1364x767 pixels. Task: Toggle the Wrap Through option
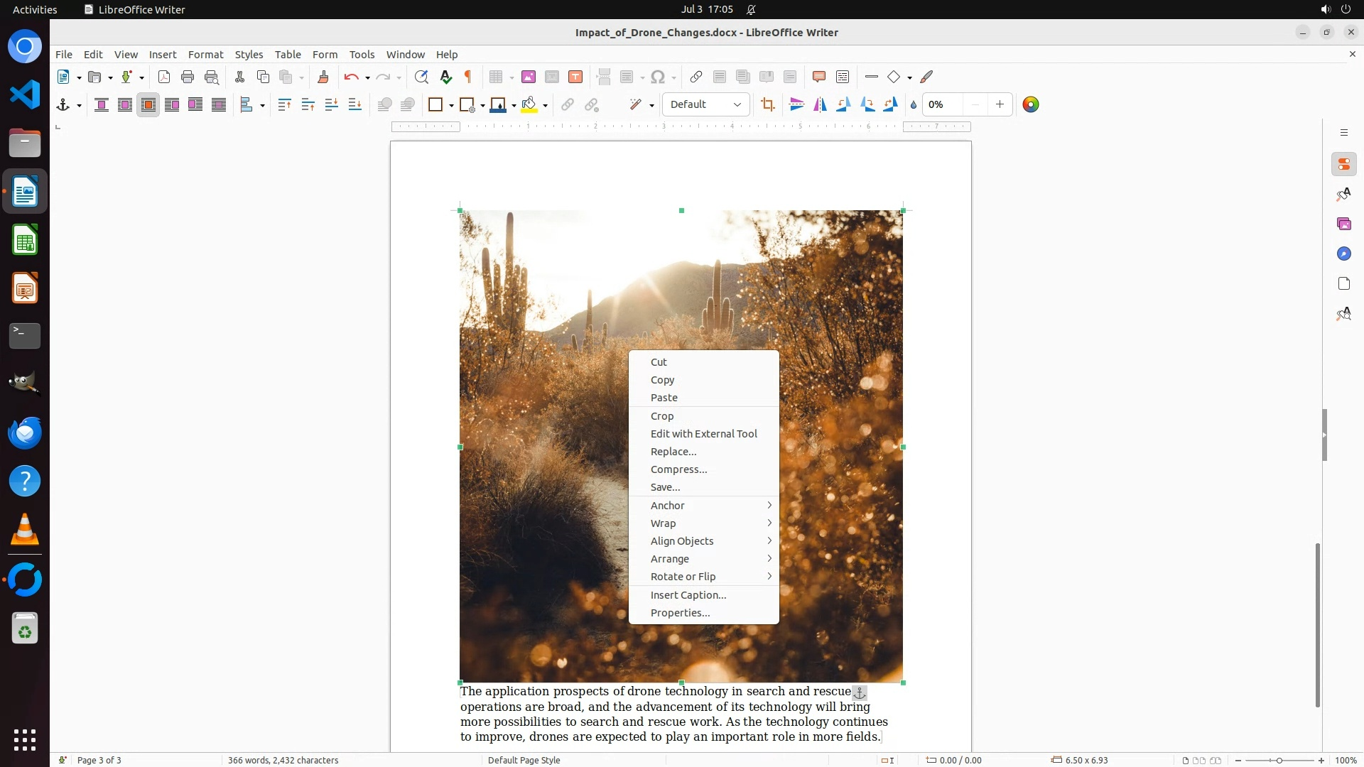[x=219, y=104]
